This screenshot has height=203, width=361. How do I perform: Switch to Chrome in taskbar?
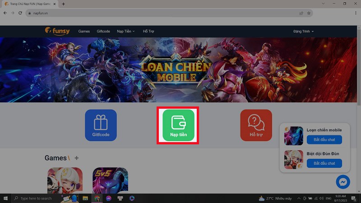97,198
